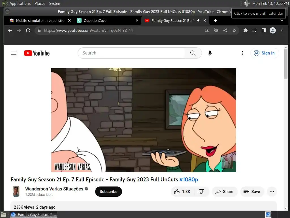Dislike the video with thumbs down
Viewport: 290px width, 218px height.
[x=201, y=192]
